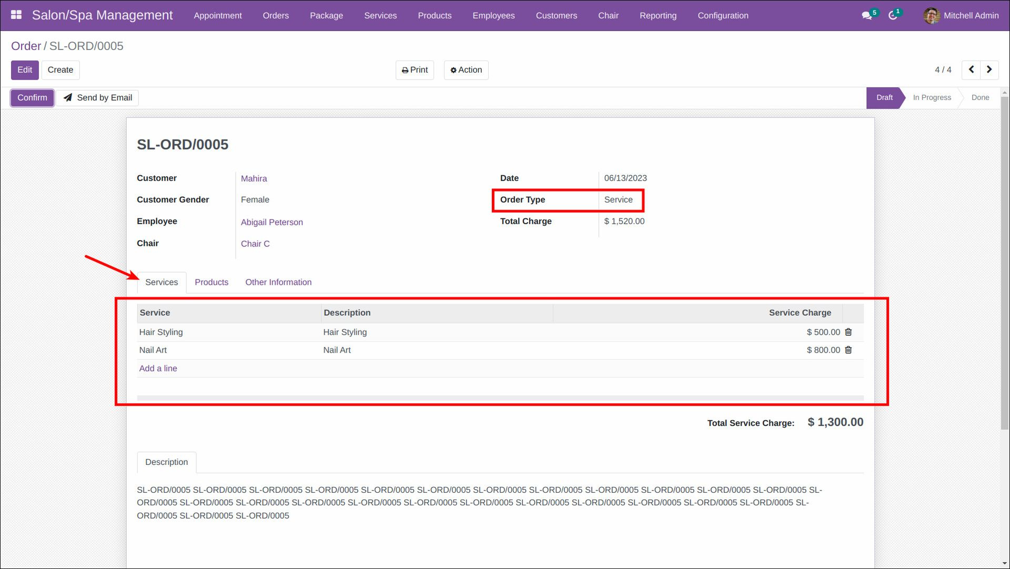Open the Appointment menu
This screenshot has width=1010, height=569.
(218, 16)
